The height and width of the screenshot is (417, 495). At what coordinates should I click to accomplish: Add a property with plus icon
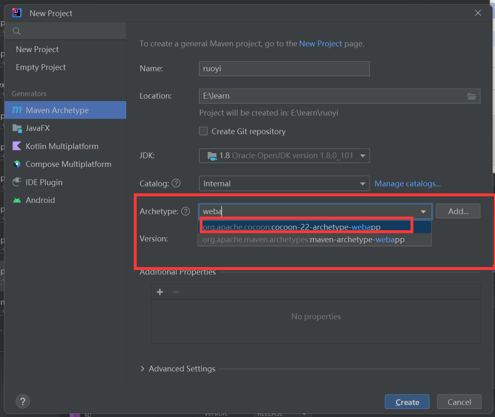(x=160, y=292)
